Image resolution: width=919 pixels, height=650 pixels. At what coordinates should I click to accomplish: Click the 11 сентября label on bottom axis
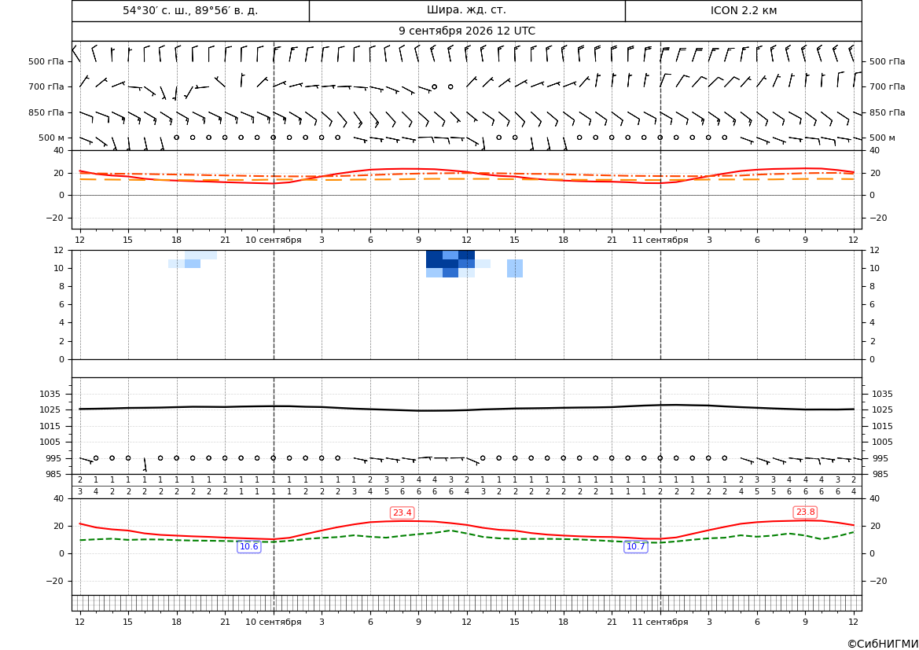[x=660, y=622]
